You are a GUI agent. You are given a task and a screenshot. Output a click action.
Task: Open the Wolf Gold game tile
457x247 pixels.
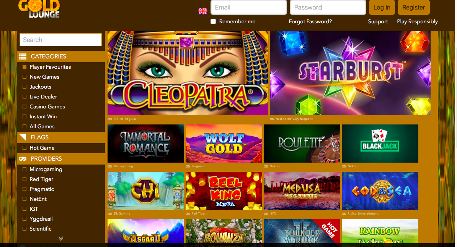coord(224,144)
